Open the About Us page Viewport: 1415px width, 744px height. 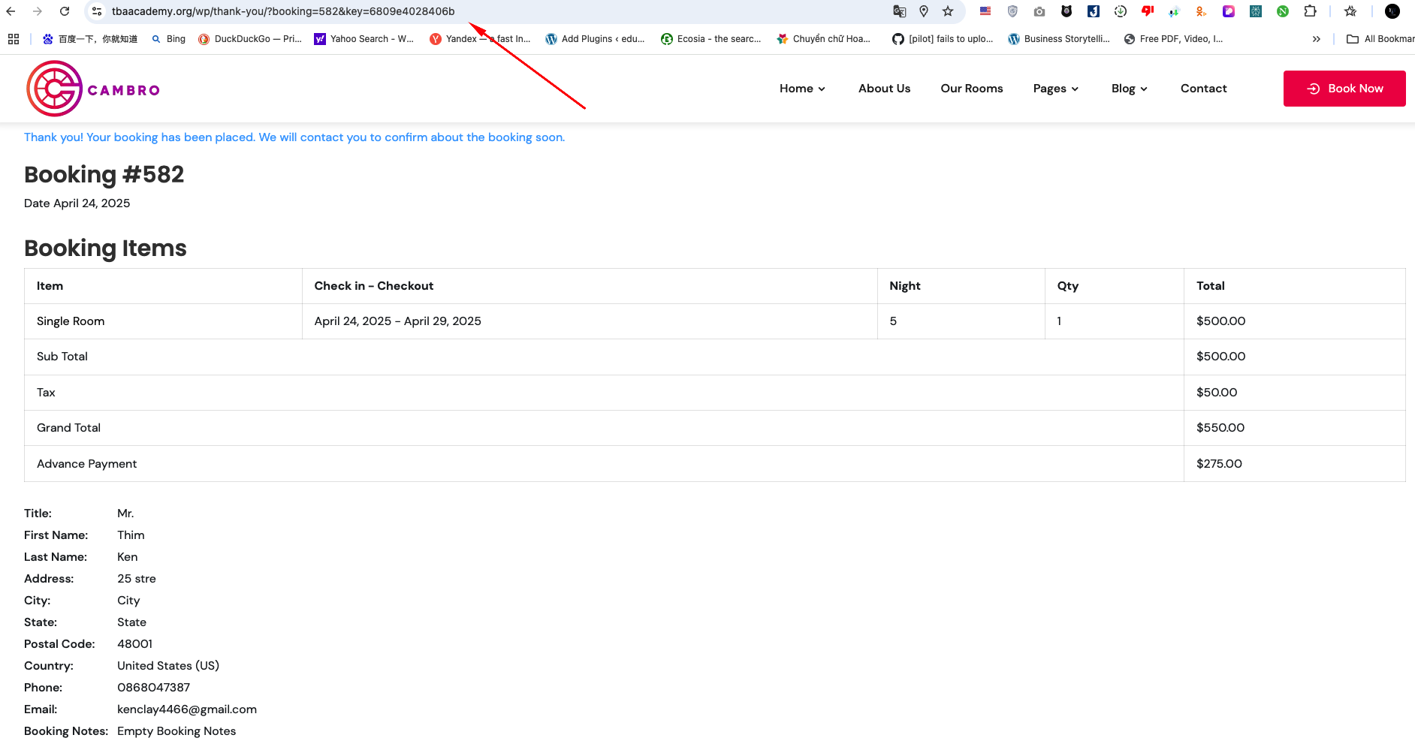click(x=884, y=89)
